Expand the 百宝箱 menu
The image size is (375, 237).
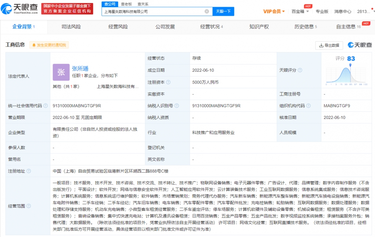(x=300, y=11)
